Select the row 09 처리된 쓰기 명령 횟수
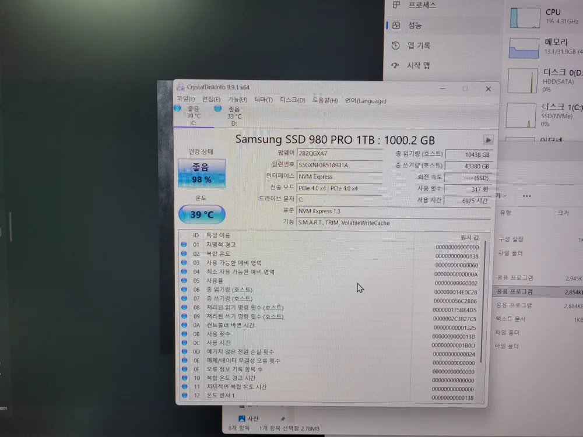583x437 pixels. [330, 317]
